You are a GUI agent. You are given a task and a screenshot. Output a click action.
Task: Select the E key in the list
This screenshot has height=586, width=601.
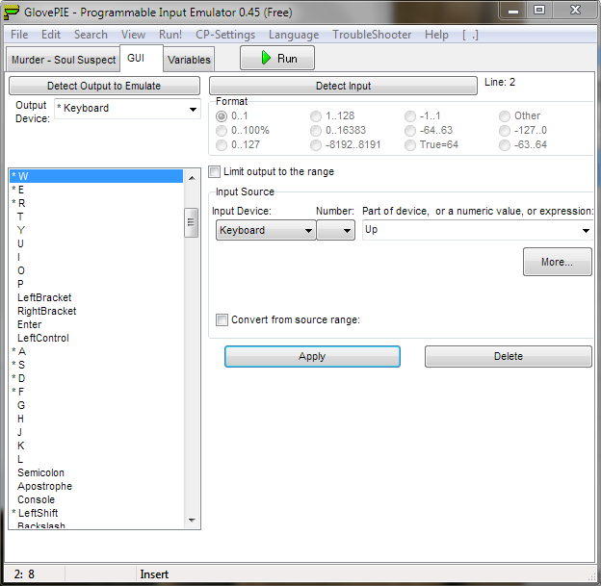pyautogui.click(x=96, y=190)
